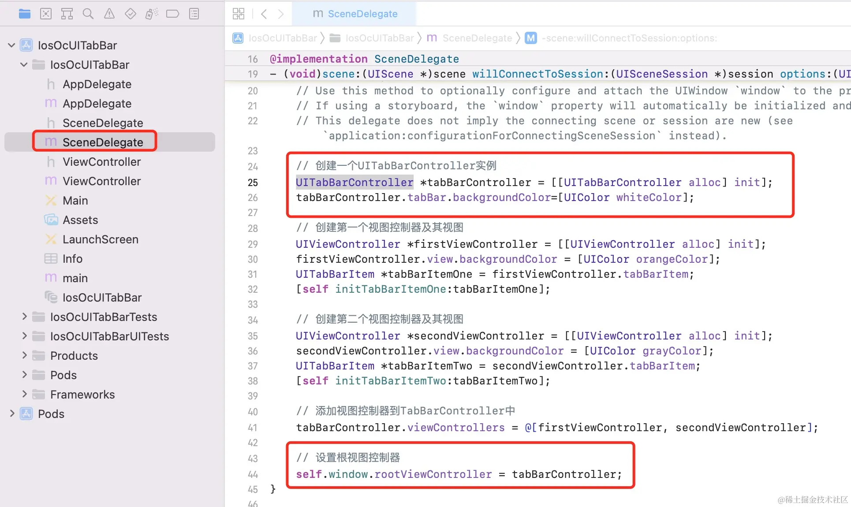The width and height of the screenshot is (851, 507).
Task: Open the Report navigator list icon
Action: tap(194, 14)
